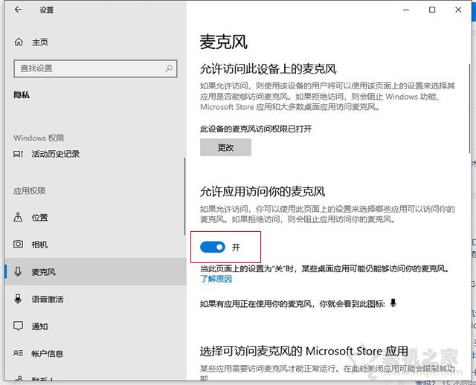The width and height of the screenshot is (476, 385).
Task: Maximize the 设置 window
Action: coord(432,10)
